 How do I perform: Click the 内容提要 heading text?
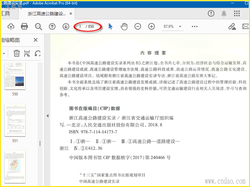coord(153,53)
